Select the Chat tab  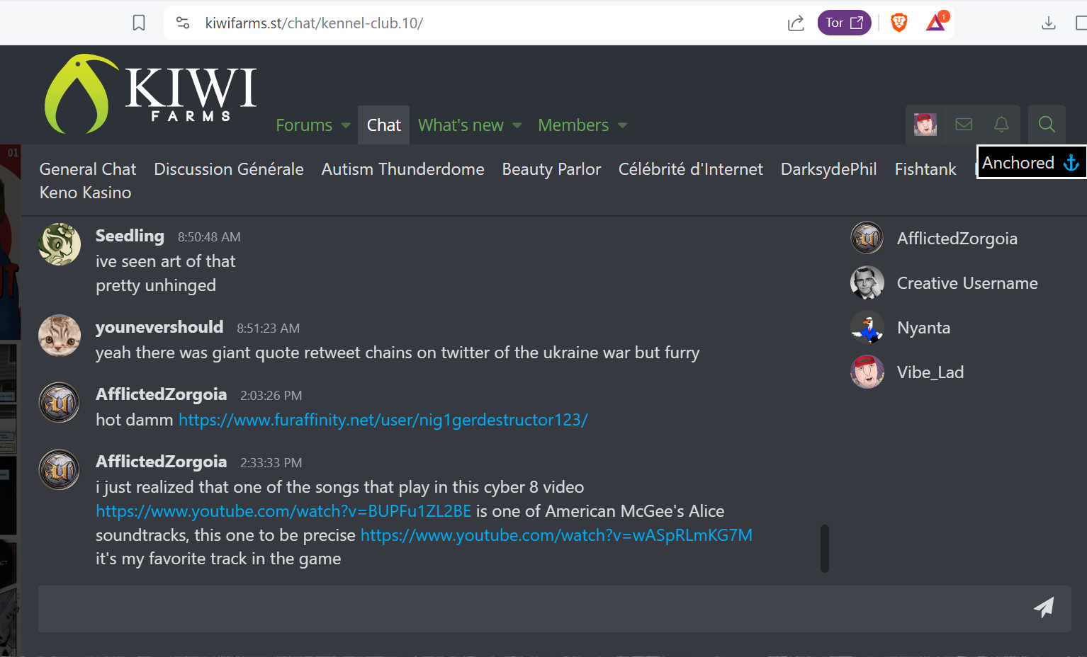tap(383, 125)
